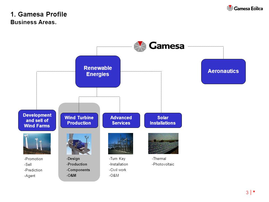Click the wind farm turbines photo
Viewport: 269px width, 202px height.
coord(37,144)
